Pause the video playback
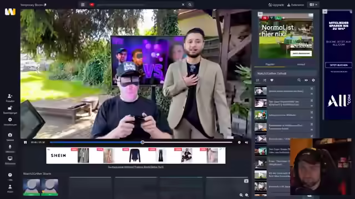Image resolution: width=355 pixels, height=199 pixels. coord(26,143)
